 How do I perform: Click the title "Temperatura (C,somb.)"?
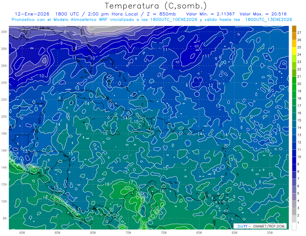(x=156, y=6)
